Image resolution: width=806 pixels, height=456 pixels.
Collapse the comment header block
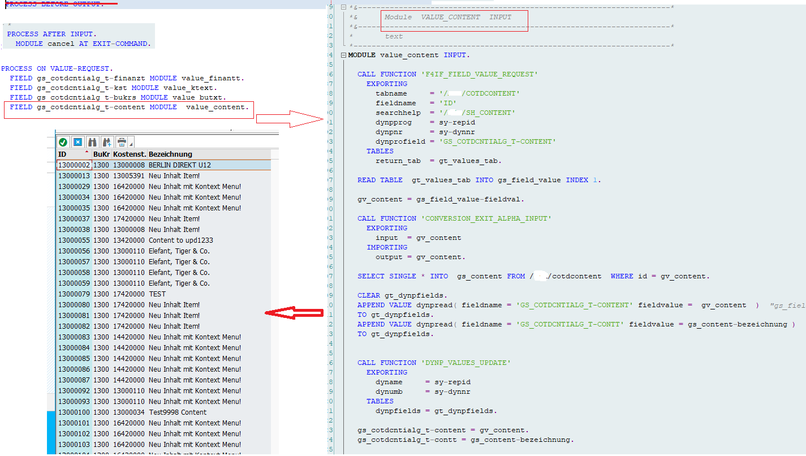[x=343, y=7]
